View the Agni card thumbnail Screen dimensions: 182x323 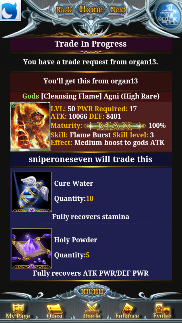(x=30, y=127)
